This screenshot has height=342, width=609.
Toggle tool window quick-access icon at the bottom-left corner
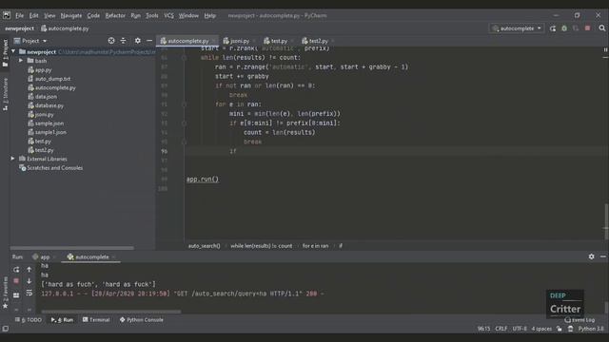click(x=5, y=329)
